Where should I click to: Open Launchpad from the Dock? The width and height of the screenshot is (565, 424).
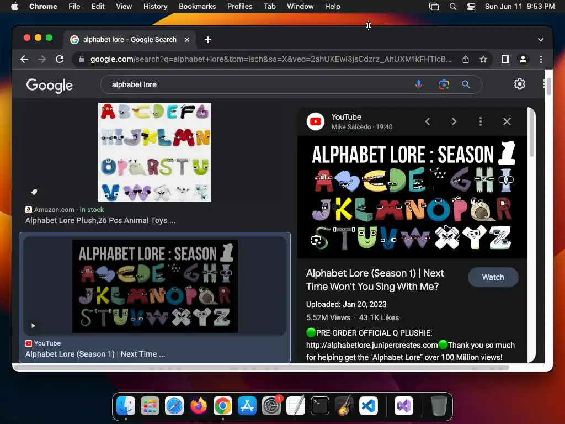[x=150, y=406]
